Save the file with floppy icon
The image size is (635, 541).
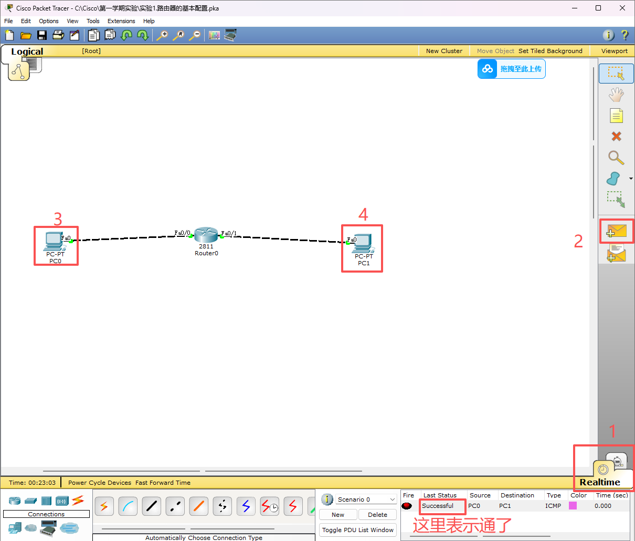tap(42, 35)
